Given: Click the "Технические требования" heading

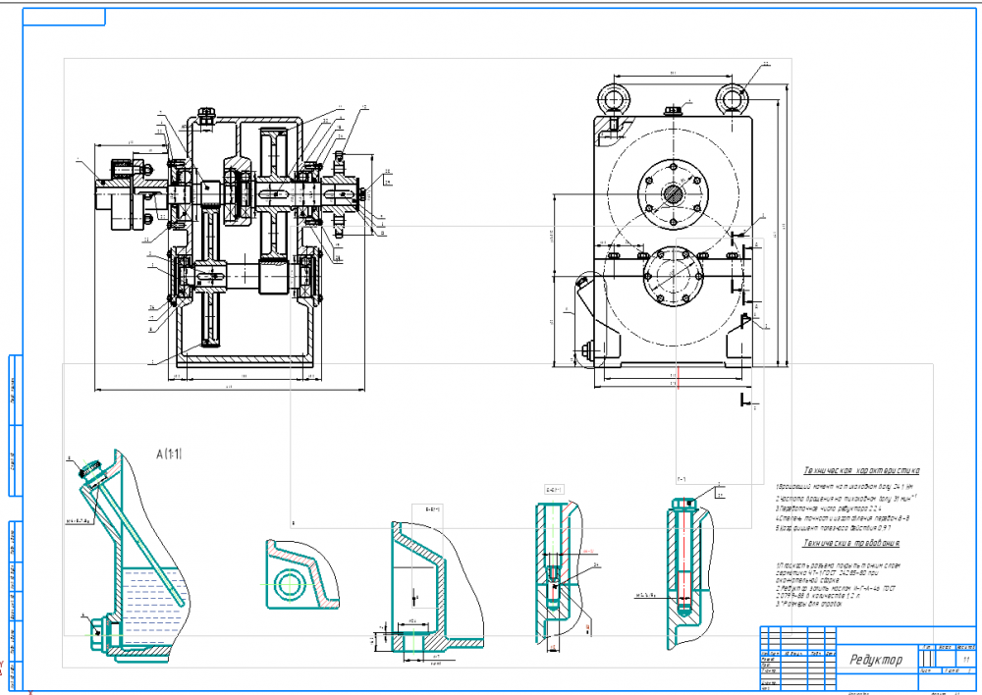Looking at the screenshot, I should pos(852,543).
